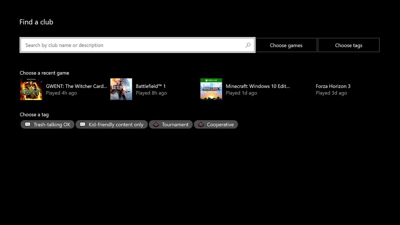Open the Choose games picker

(286, 45)
